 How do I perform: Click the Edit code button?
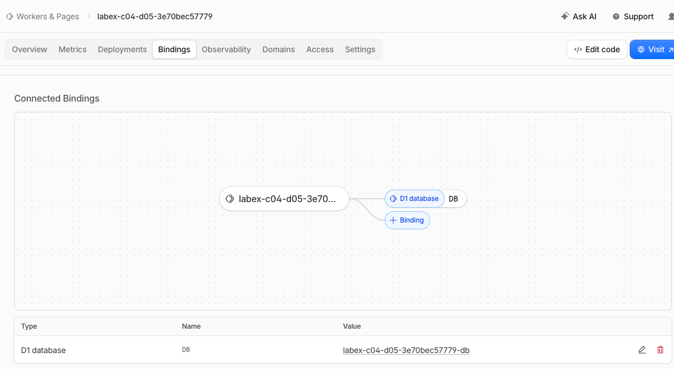tap(597, 49)
